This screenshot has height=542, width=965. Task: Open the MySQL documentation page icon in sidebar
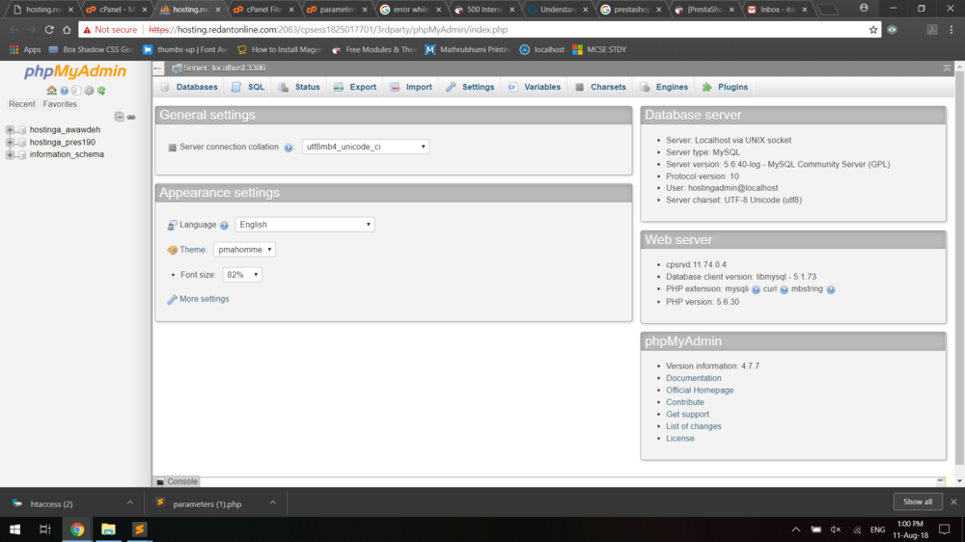(76, 91)
